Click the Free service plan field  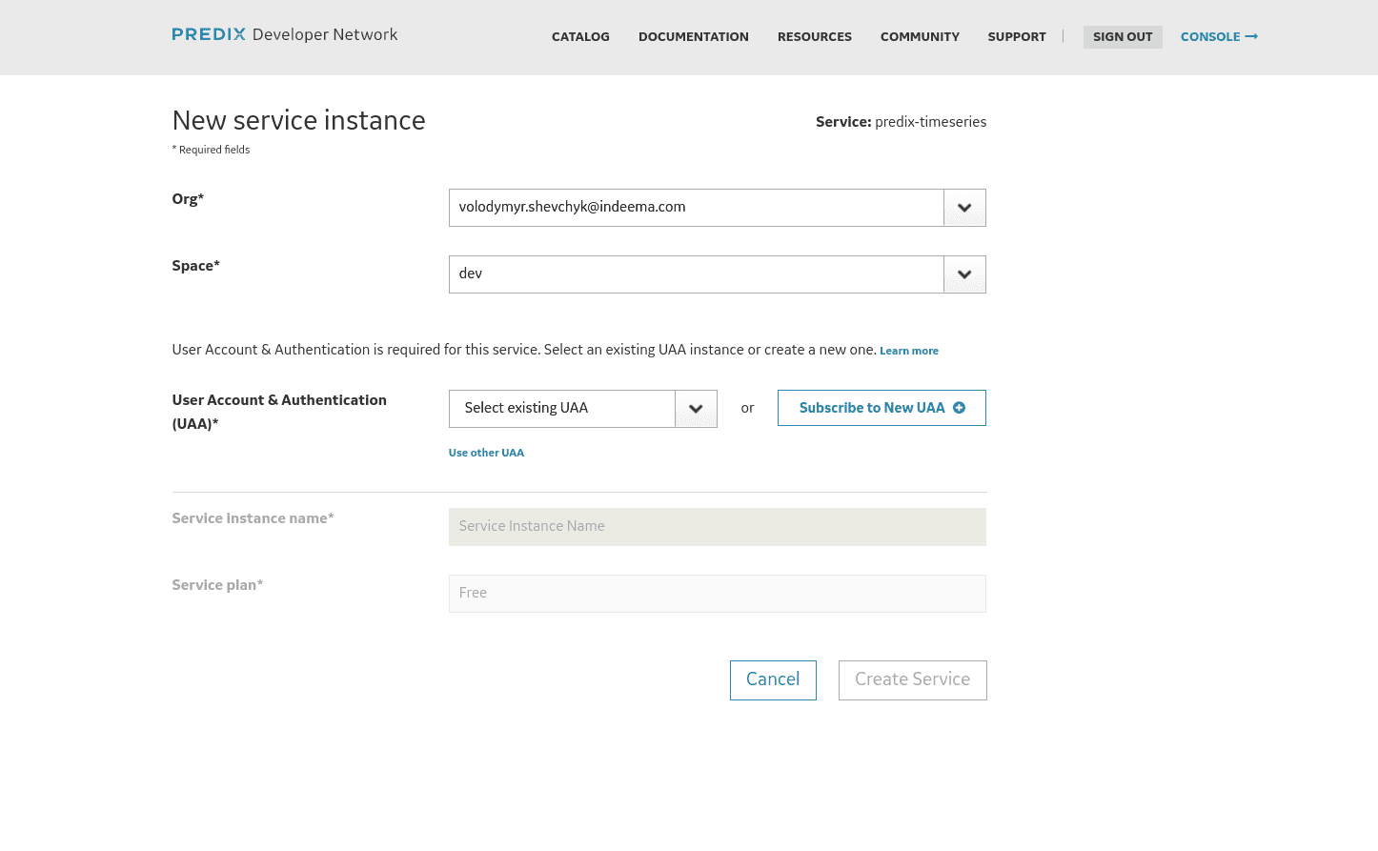pos(717,593)
